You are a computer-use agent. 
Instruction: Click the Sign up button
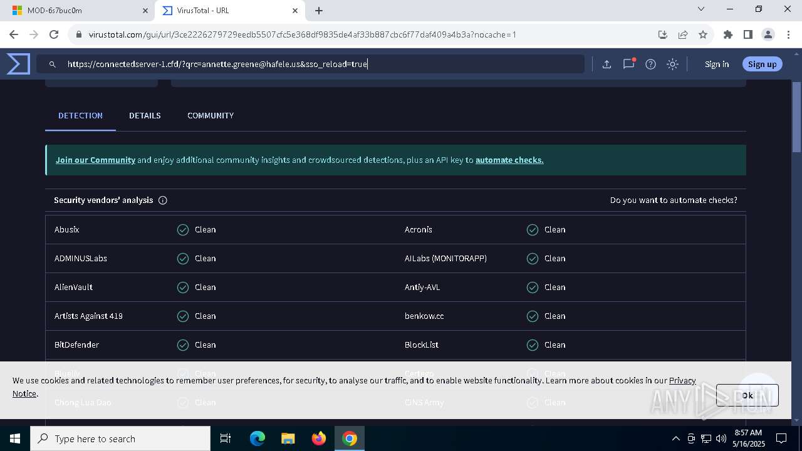click(x=762, y=64)
